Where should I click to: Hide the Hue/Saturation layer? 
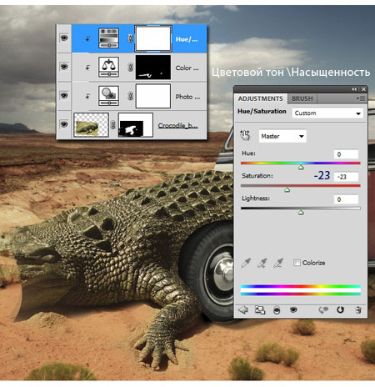[x=64, y=38]
